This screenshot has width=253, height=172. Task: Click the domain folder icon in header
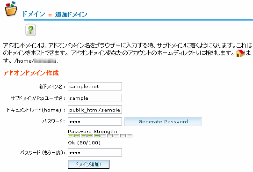point(11,9)
